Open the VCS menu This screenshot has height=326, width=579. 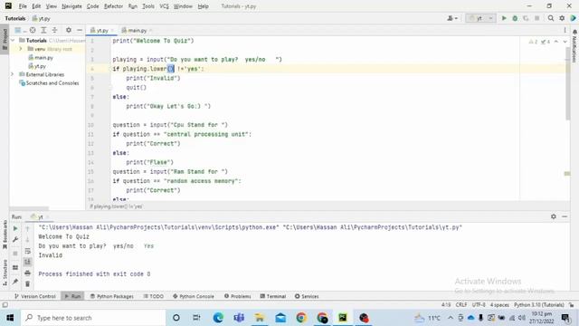164,6
